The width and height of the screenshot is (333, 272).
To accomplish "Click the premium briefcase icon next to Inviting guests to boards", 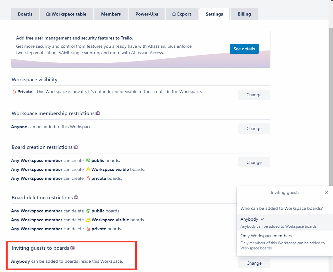I will click(x=72, y=248).
